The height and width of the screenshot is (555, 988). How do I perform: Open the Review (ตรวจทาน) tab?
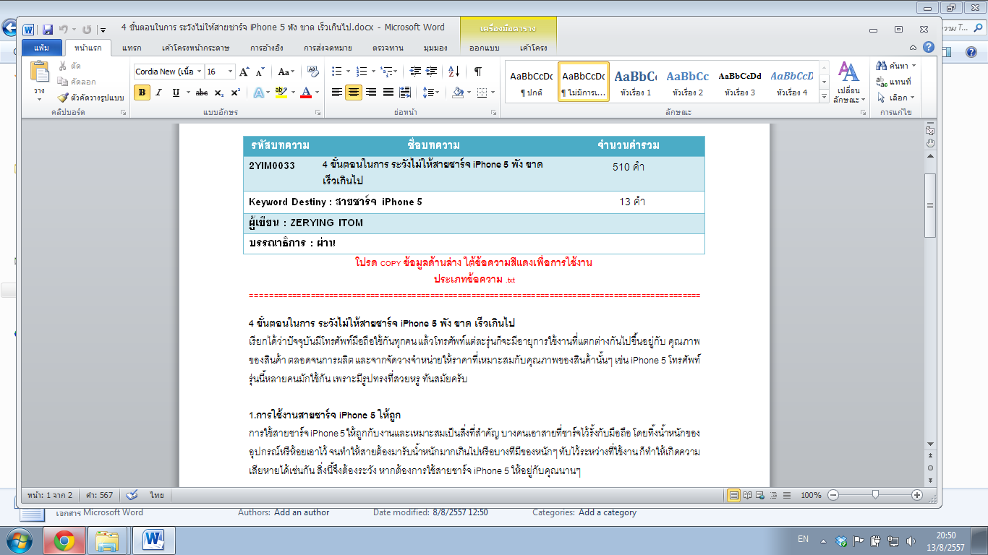(388, 48)
